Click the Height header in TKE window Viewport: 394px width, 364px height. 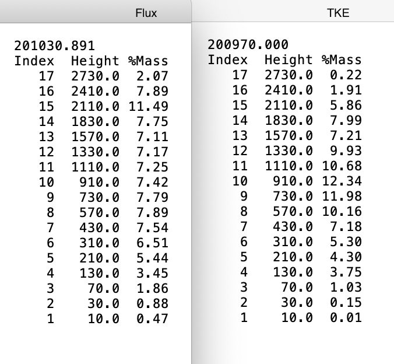(289, 60)
